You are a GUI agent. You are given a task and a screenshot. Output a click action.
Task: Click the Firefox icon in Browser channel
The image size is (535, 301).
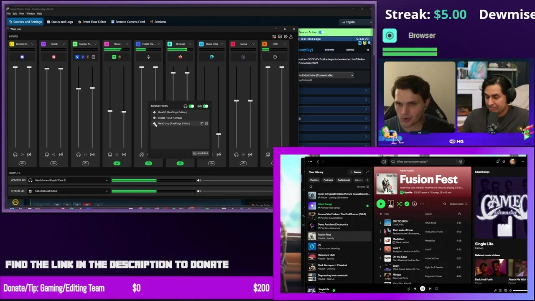(x=180, y=57)
